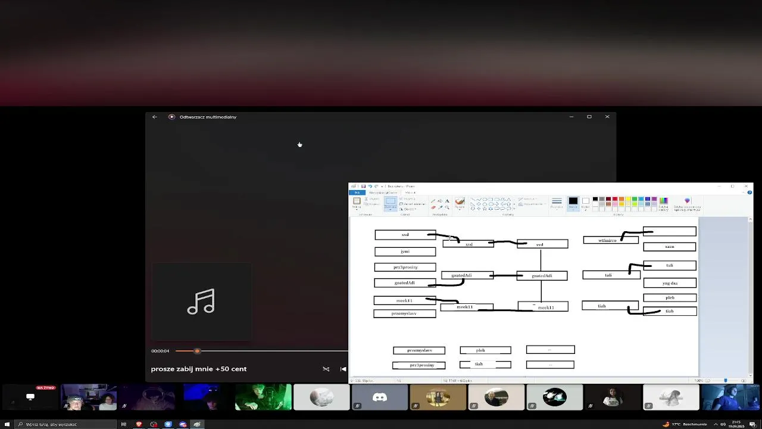Select Color 2 (Kolor 2) box in Paint
This screenshot has height=429, width=762.
[586, 204]
